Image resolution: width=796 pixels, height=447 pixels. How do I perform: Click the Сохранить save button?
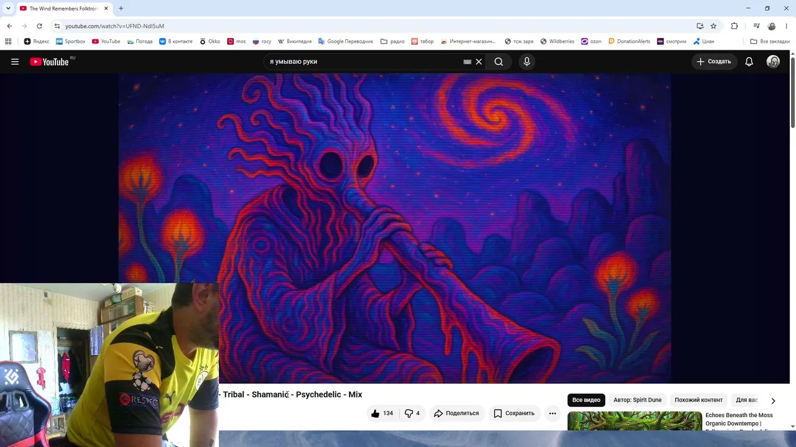(x=514, y=413)
